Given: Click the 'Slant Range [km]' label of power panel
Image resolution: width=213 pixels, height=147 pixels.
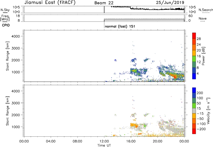Looking at the screenshot, I should click(7, 56).
